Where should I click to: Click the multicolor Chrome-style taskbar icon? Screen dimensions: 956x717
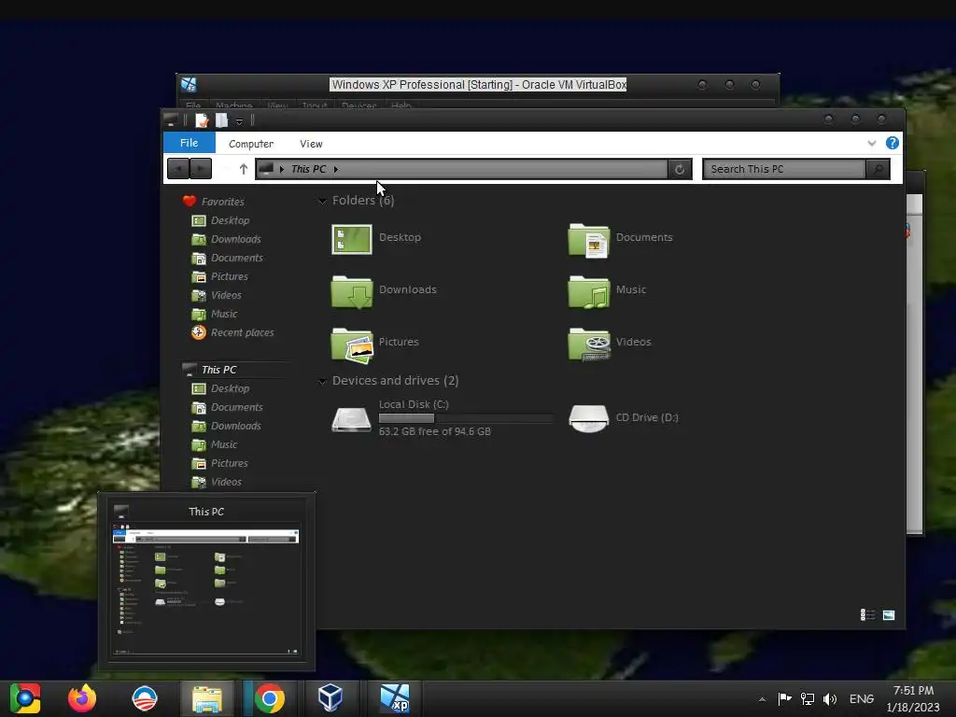pos(25,698)
